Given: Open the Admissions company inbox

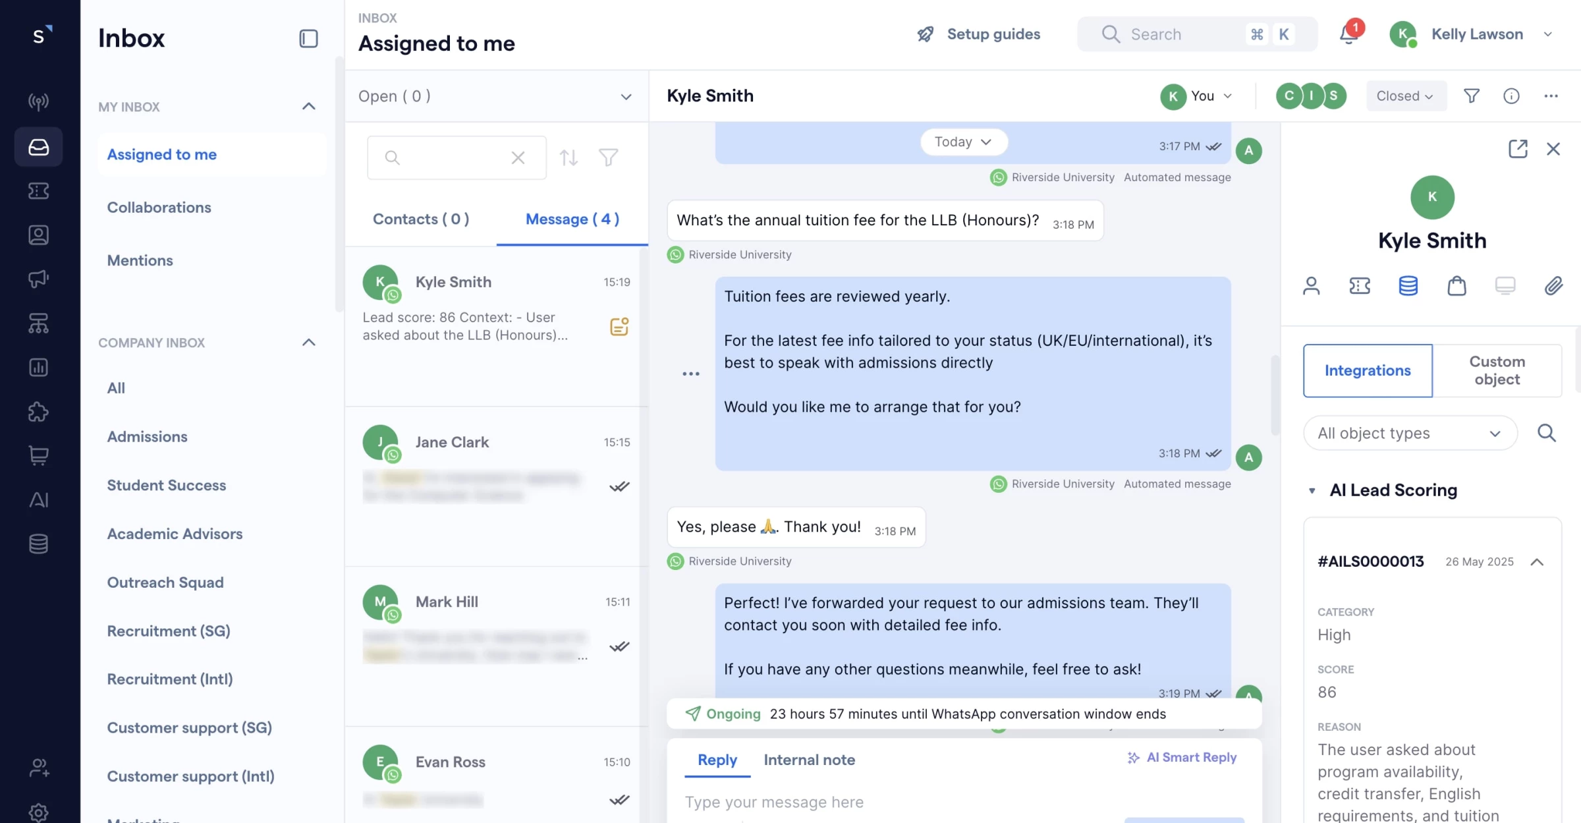Looking at the screenshot, I should (x=147, y=436).
